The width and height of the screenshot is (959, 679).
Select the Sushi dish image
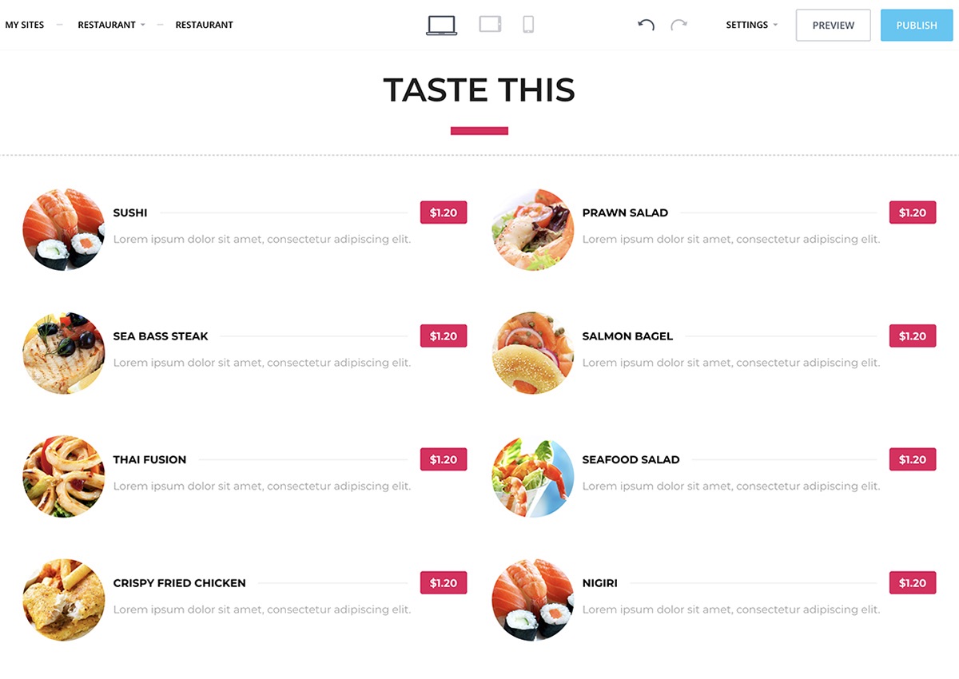(63, 229)
